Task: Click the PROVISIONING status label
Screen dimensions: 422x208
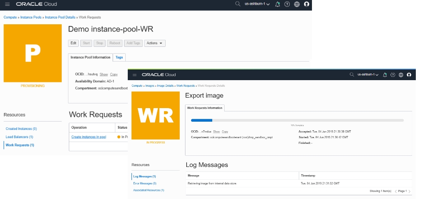Action: [x=33, y=86]
